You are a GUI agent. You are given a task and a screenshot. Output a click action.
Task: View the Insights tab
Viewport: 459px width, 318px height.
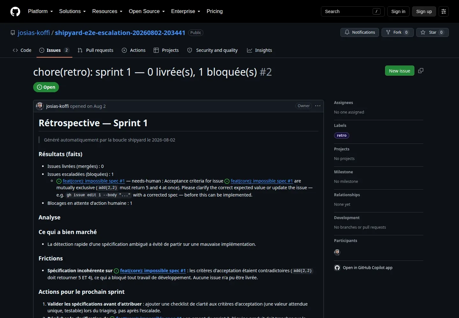click(x=260, y=50)
